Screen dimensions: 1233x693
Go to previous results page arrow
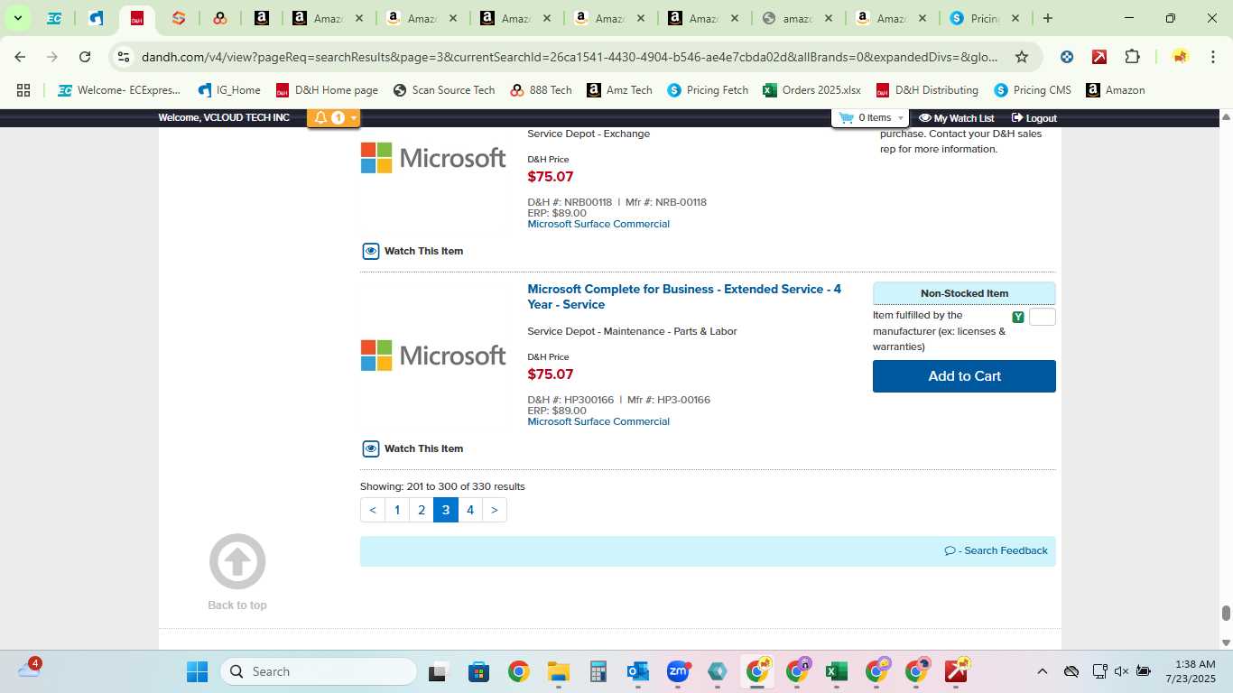pyautogui.click(x=373, y=510)
